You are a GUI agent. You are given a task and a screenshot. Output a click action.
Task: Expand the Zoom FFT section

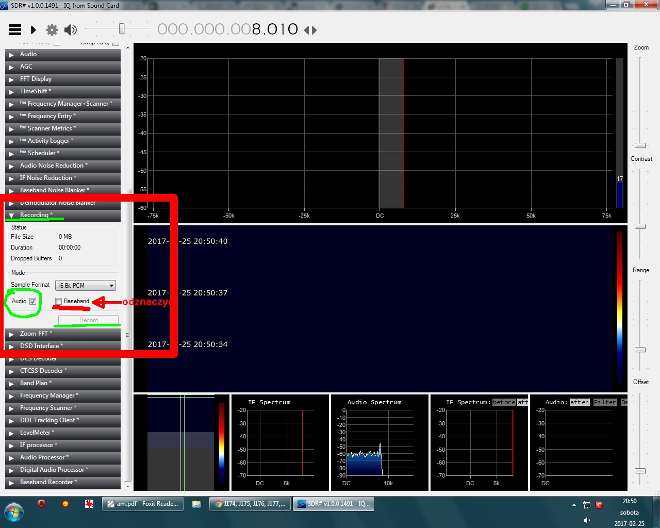point(63,334)
